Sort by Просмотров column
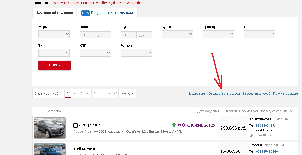 click(x=248, y=111)
